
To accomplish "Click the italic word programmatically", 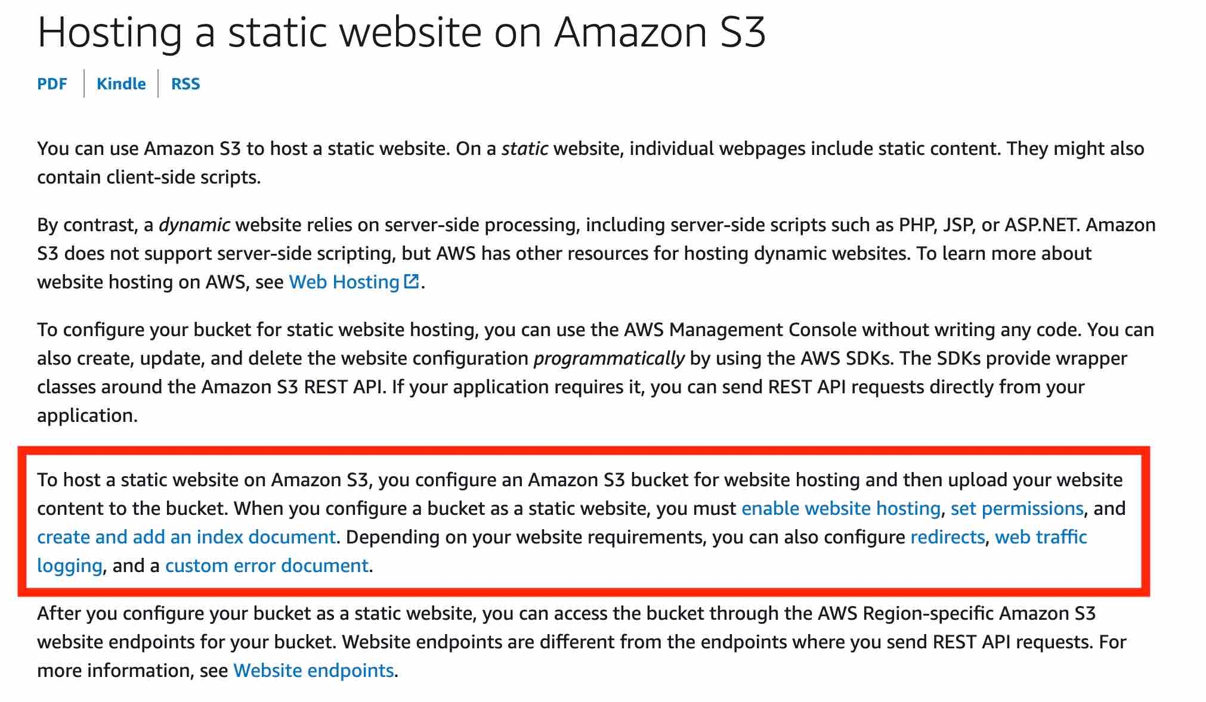I will tap(609, 358).
